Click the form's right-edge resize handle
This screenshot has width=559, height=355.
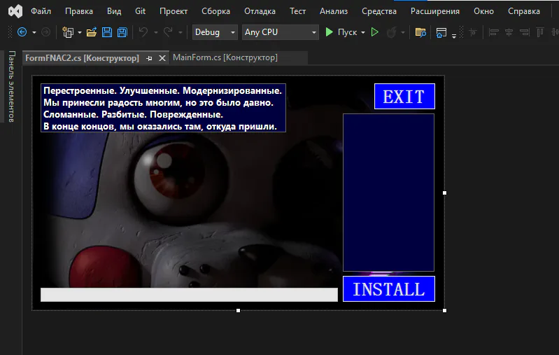tap(444, 193)
